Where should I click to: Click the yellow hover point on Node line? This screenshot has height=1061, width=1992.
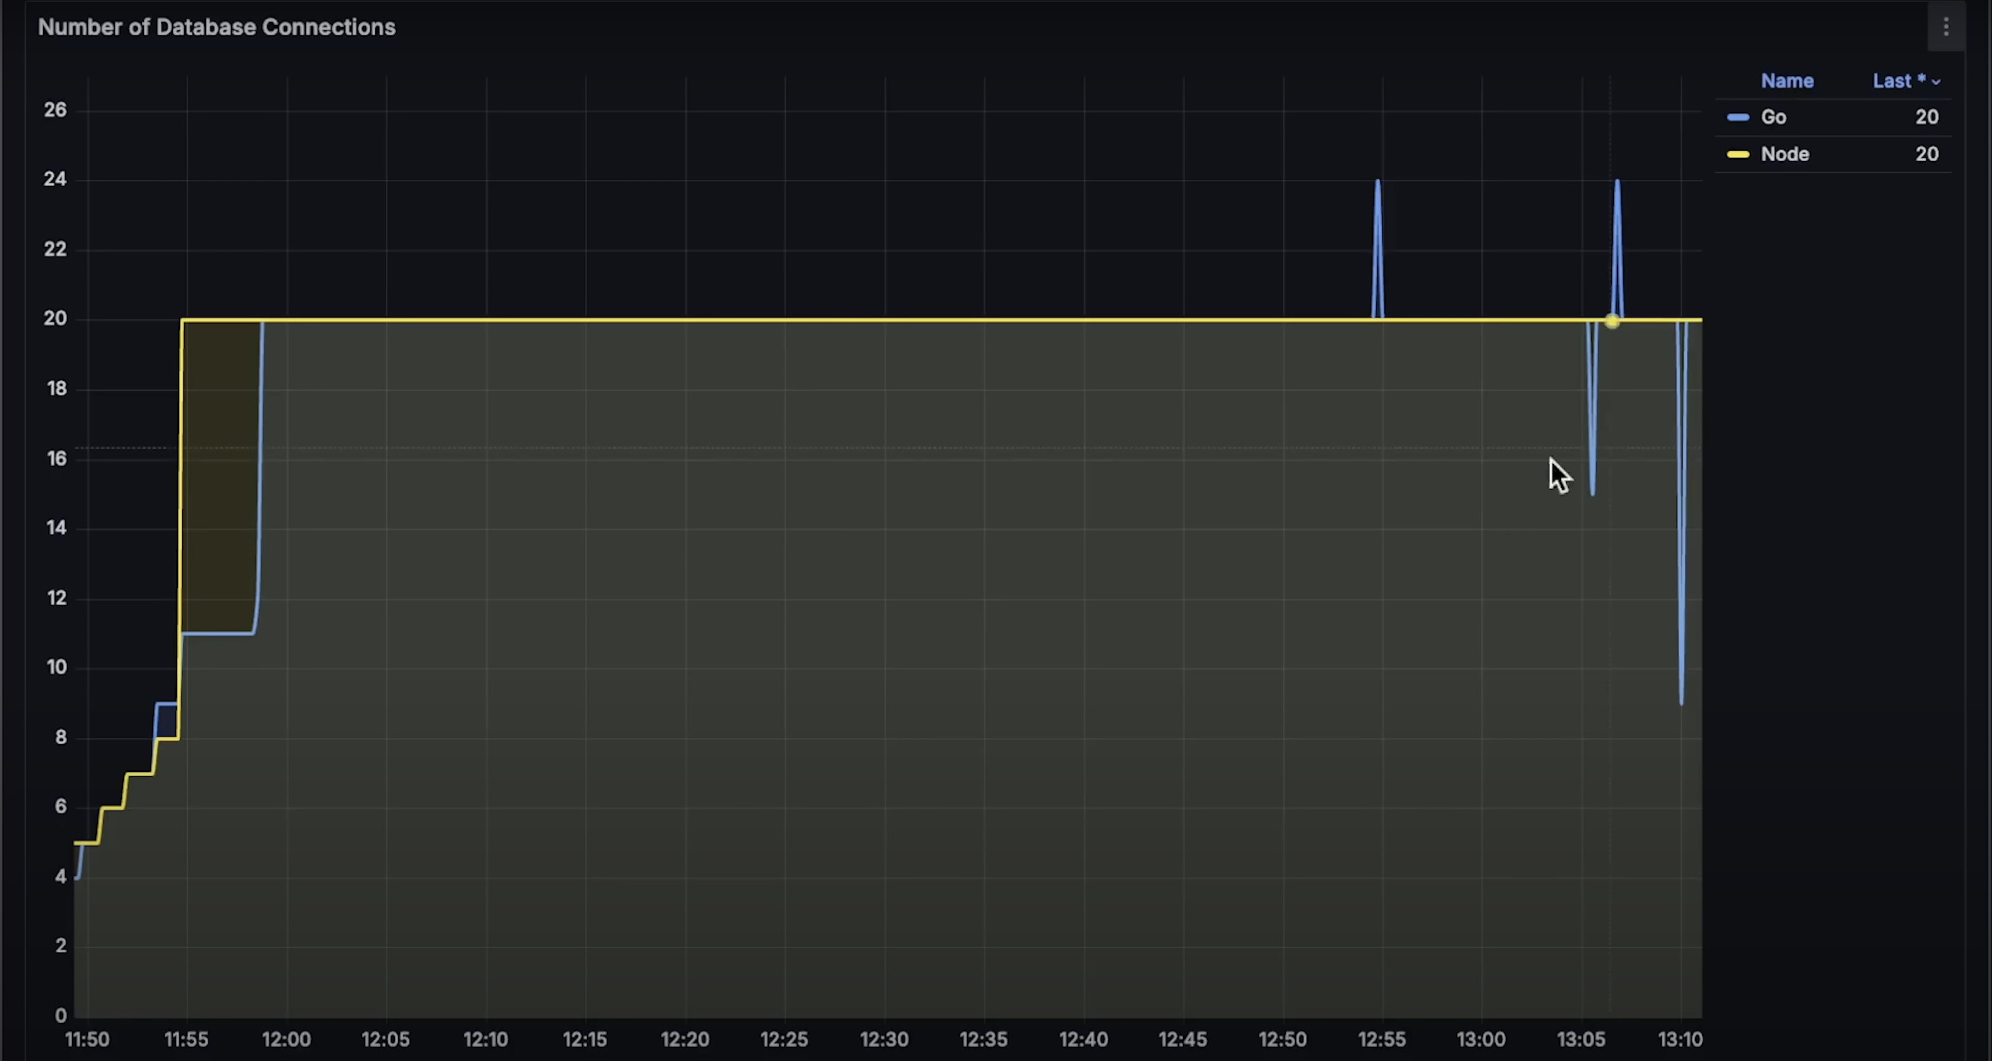click(x=1611, y=321)
